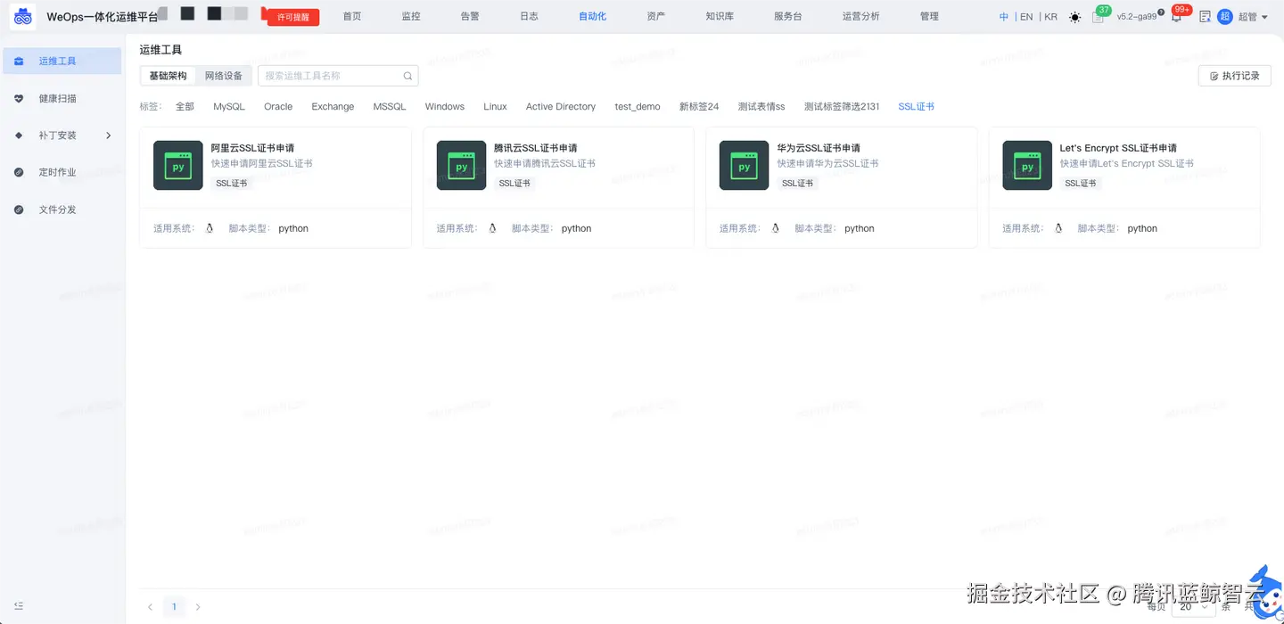Open 健康扫描 in the sidebar
The width and height of the screenshot is (1284, 624).
coord(62,98)
